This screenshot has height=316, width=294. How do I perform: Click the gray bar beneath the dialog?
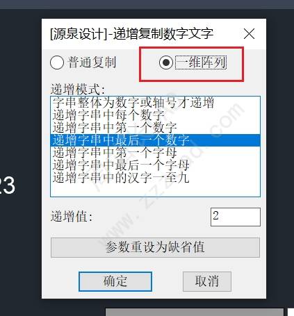coord(195,312)
